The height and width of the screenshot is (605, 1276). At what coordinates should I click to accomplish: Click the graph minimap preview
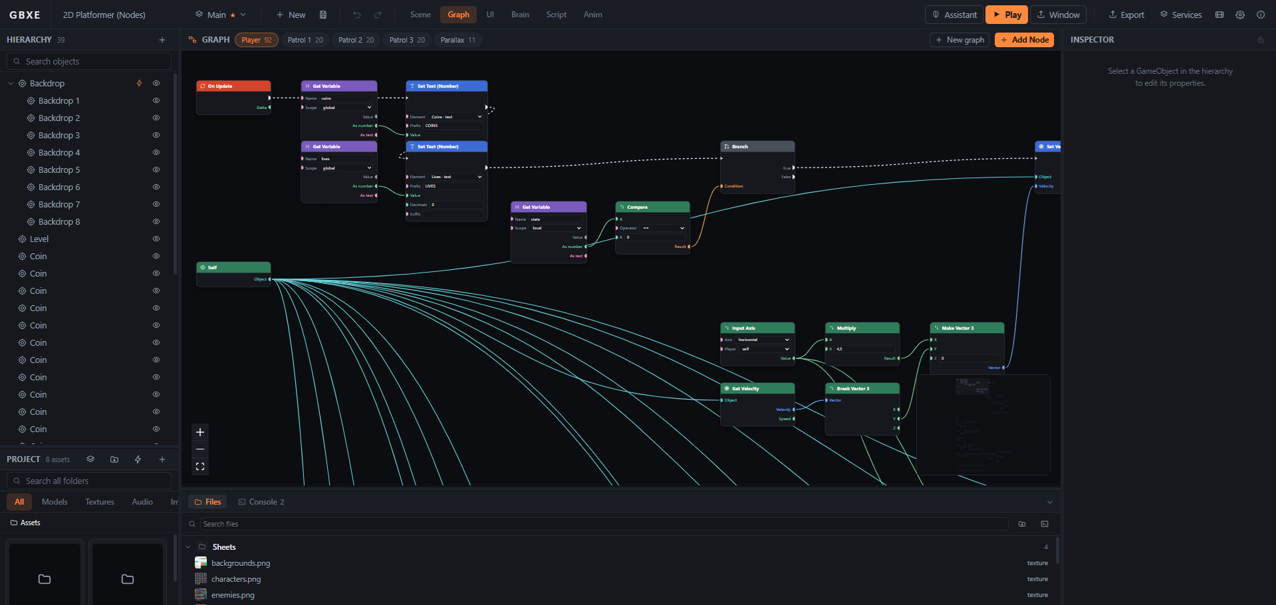[983, 425]
